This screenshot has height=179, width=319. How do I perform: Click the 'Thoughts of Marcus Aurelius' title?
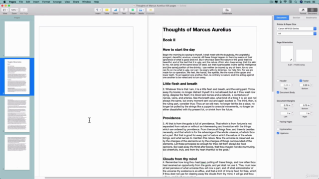(197, 30)
